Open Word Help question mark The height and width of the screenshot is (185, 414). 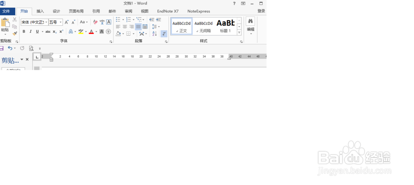[x=234, y=3]
